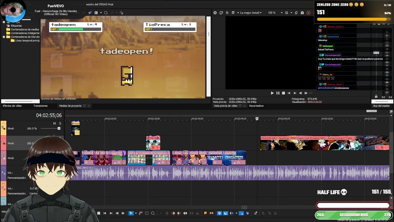The width and height of the screenshot is (394, 222).
Task: Insert marker icon in timeline toolbar
Action: coord(205,213)
